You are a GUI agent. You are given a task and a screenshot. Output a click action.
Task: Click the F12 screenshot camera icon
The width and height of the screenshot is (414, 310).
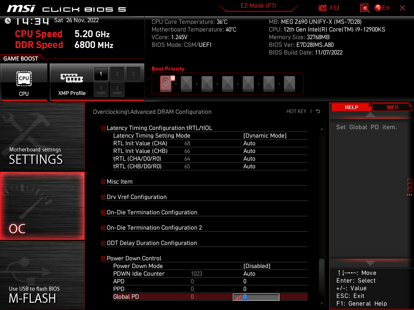click(322, 8)
